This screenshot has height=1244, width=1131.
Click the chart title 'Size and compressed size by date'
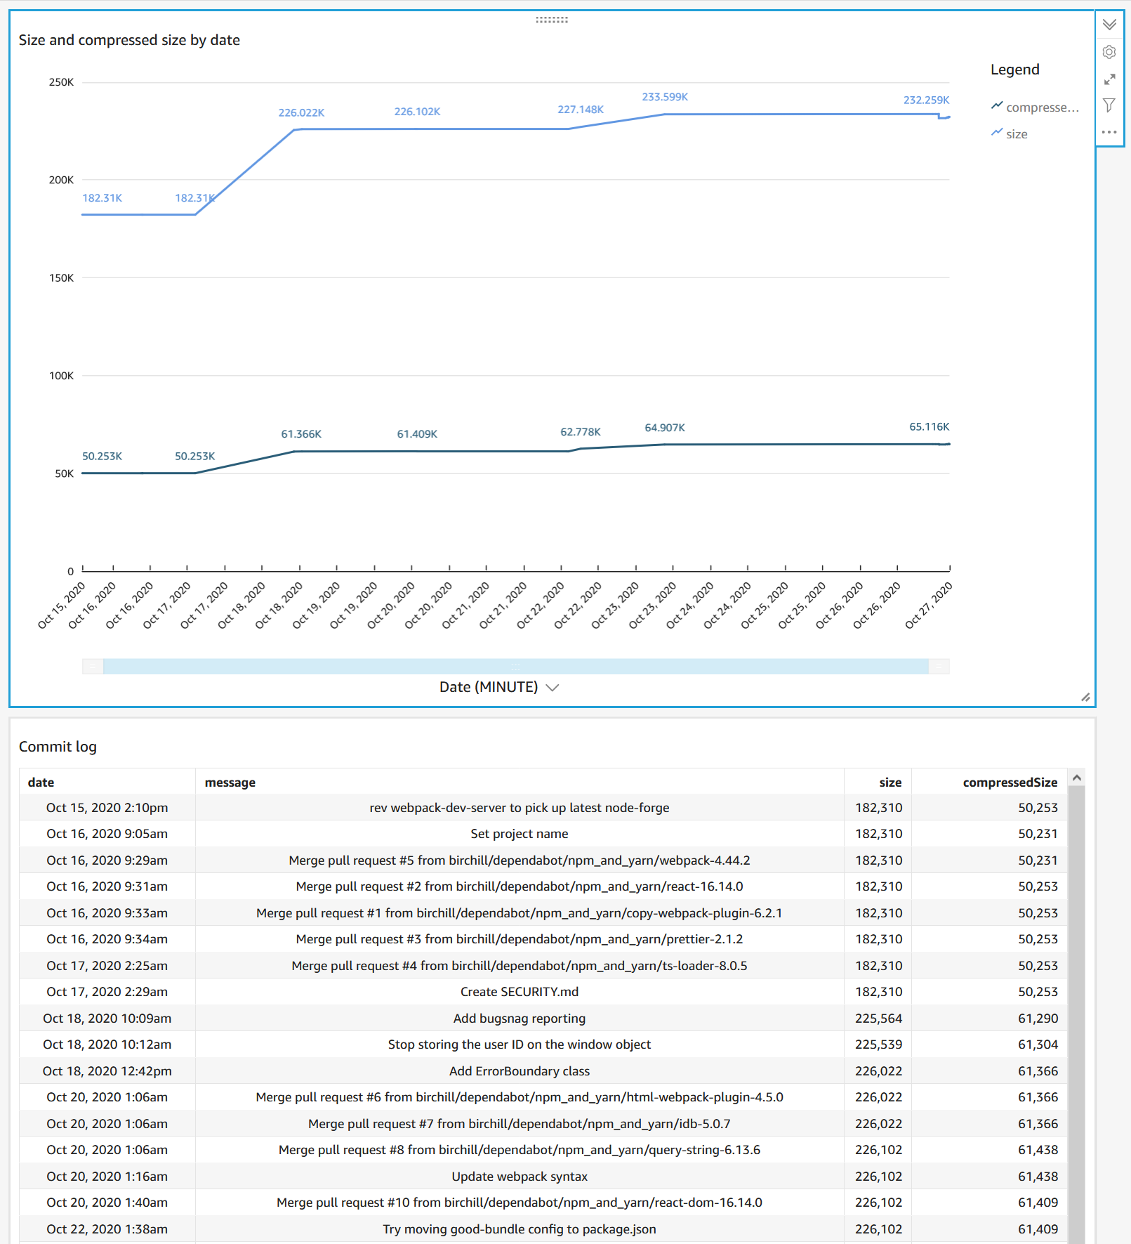[129, 40]
